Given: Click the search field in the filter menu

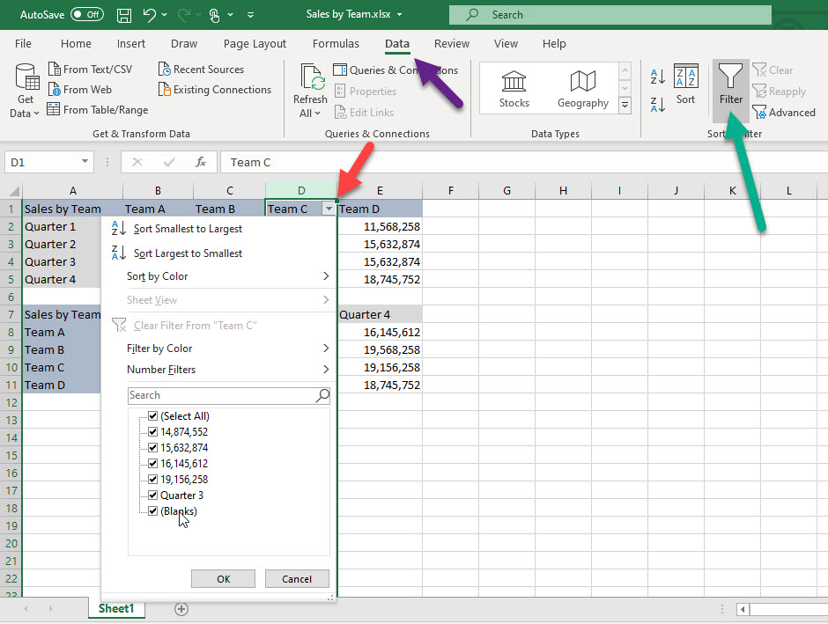Looking at the screenshot, I should tap(220, 394).
